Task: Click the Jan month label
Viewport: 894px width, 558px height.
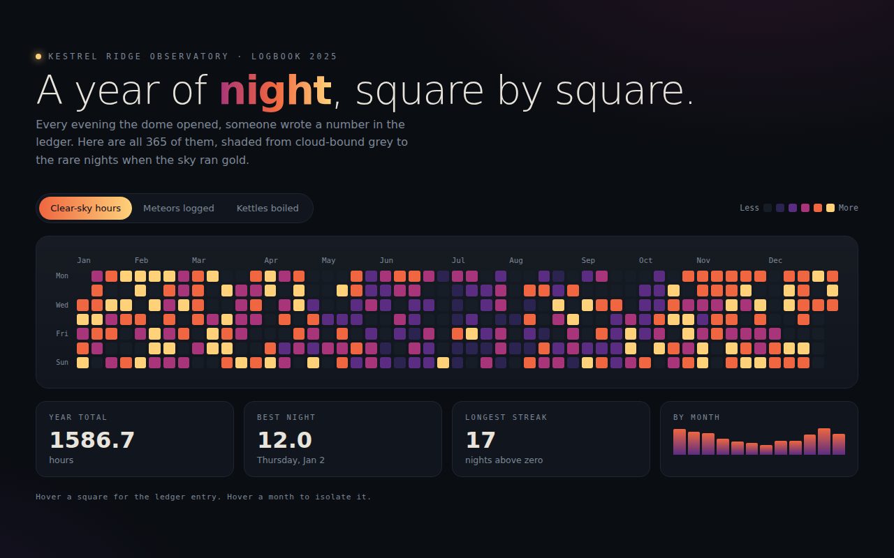Action: 84,260
